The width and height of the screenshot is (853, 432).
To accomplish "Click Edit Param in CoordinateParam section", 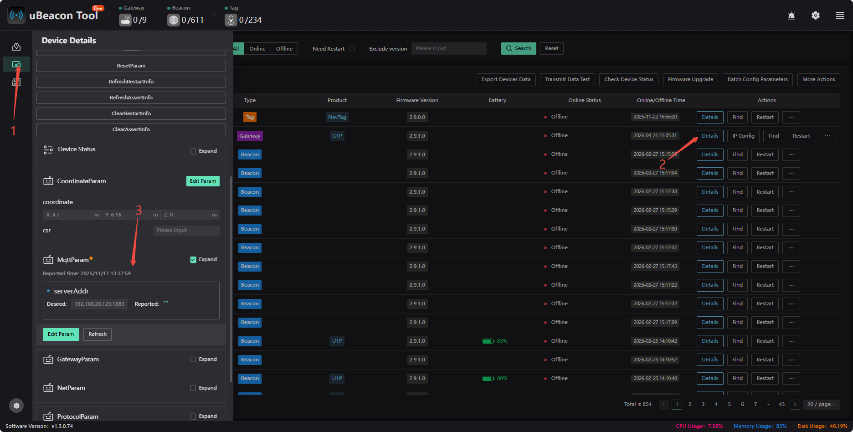I will (203, 181).
